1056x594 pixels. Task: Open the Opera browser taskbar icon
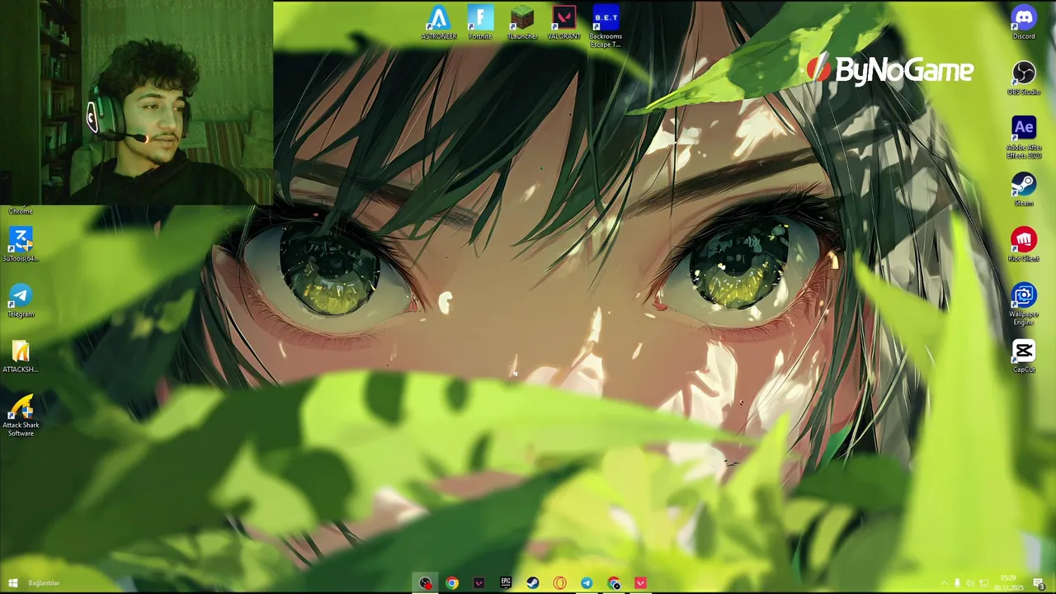[x=559, y=583]
